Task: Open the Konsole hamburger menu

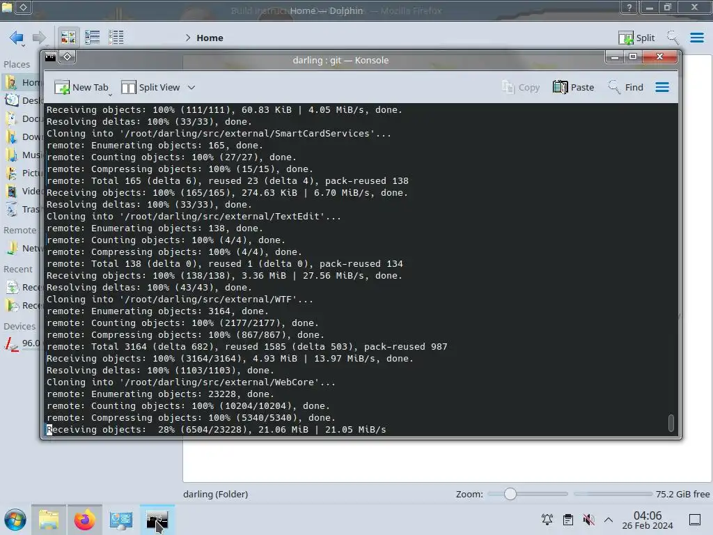Action: pyautogui.click(x=662, y=87)
